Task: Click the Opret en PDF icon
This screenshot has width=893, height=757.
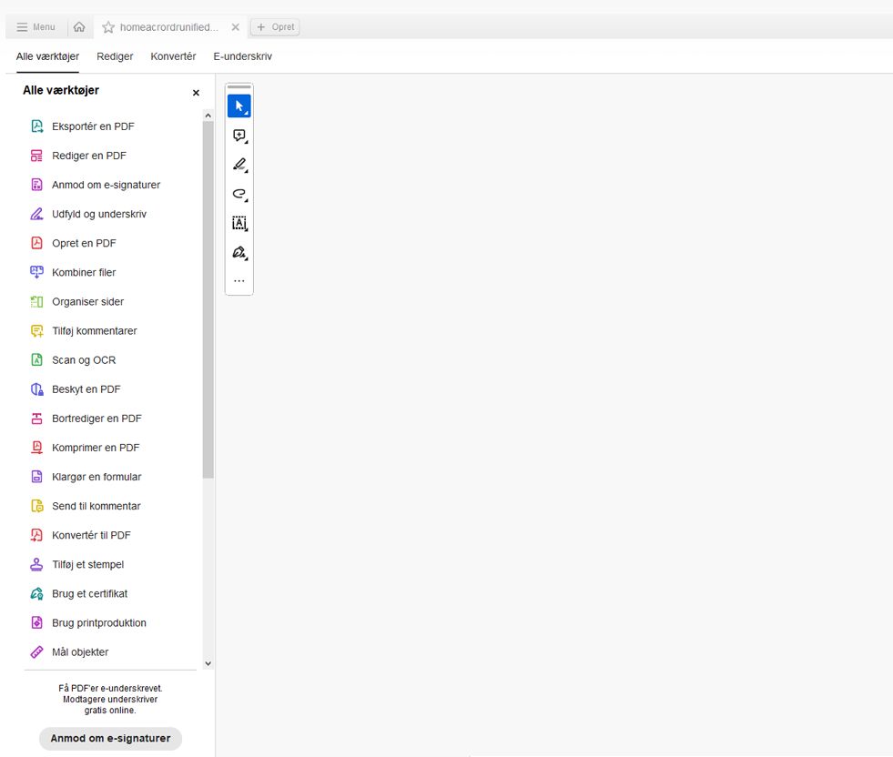Action: [x=37, y=243]
